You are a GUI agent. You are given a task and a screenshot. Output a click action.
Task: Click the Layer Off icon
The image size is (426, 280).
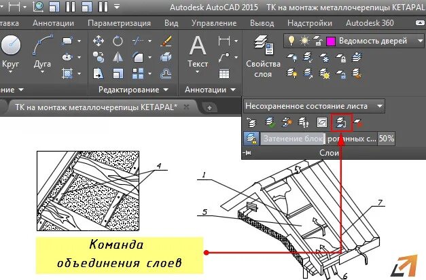point(291,58)
